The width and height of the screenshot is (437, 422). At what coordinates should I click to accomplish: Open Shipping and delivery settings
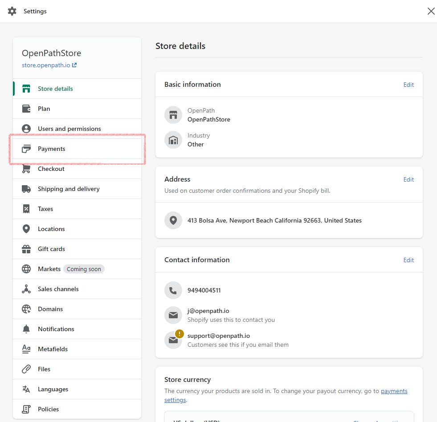coord(77,189)
